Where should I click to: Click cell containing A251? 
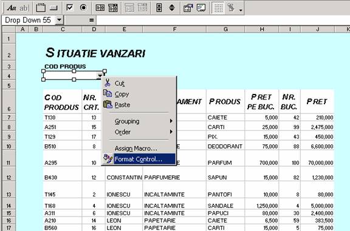coord(63,127)
